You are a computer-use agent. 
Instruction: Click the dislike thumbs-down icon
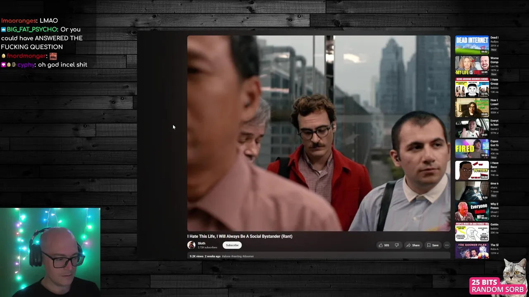[x=397, y=245]
